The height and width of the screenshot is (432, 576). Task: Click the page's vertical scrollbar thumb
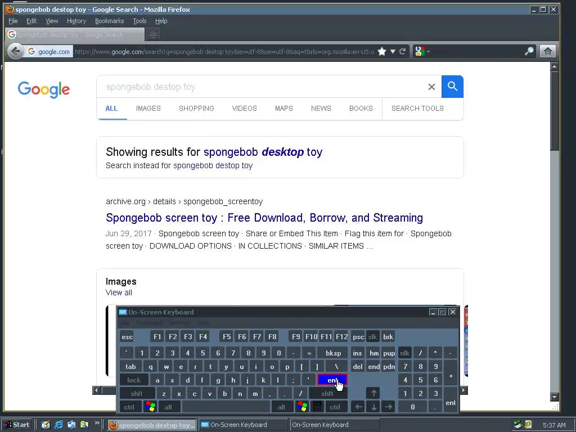tap(554, 110)
